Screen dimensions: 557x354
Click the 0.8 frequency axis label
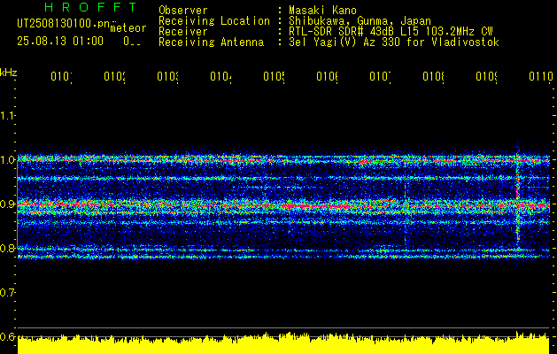point(7,248)
